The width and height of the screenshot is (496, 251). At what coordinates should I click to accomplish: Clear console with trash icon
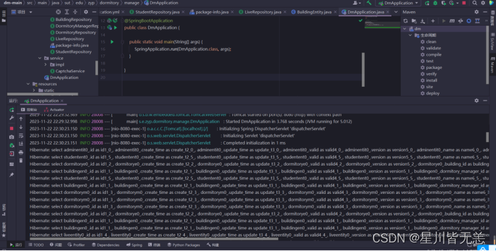21,160
